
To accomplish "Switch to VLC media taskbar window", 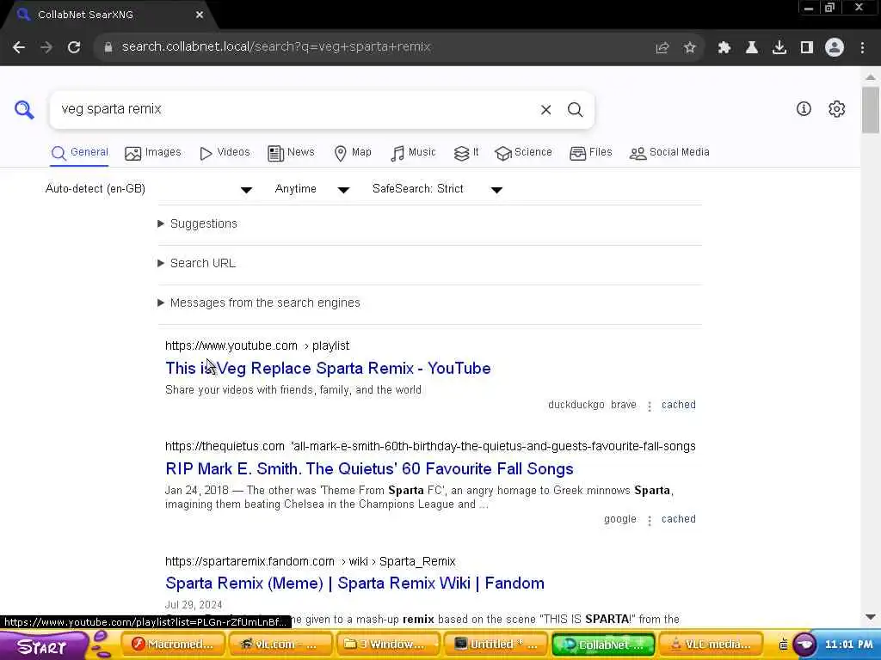I will point(712,645).
